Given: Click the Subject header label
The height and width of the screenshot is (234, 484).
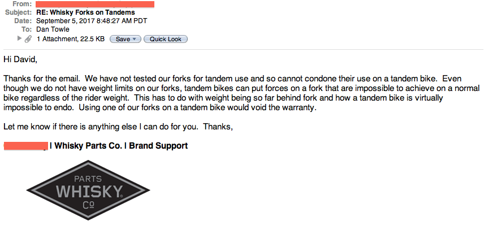Looking at the screenshot, I should pos(19,12).
